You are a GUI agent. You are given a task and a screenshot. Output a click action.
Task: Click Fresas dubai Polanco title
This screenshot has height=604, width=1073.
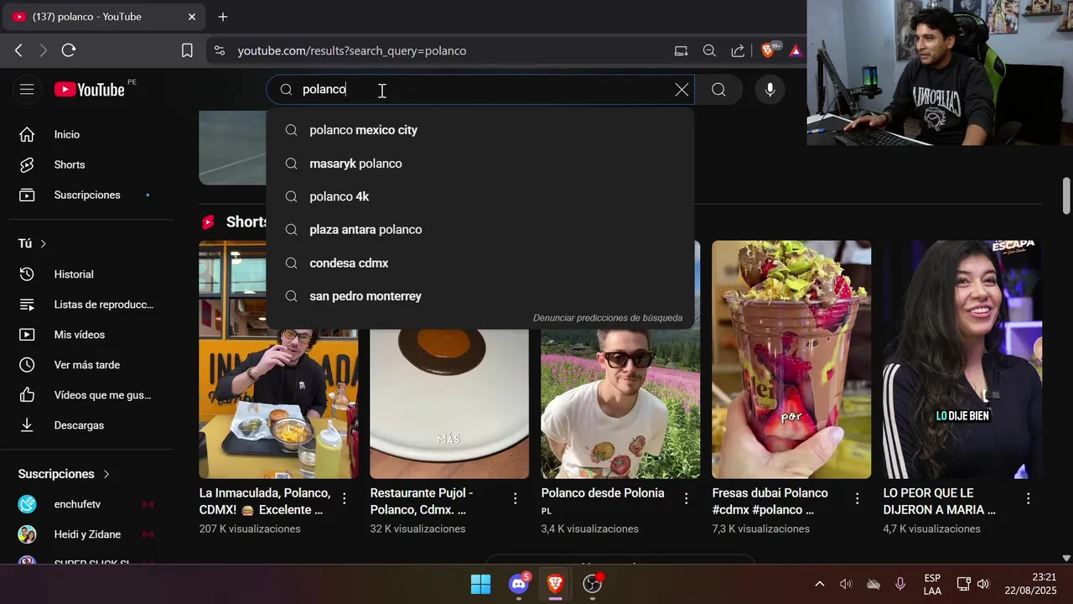click(x=770, y=501)
